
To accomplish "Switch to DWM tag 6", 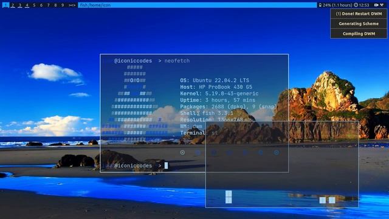I will [x=41, y=5].
